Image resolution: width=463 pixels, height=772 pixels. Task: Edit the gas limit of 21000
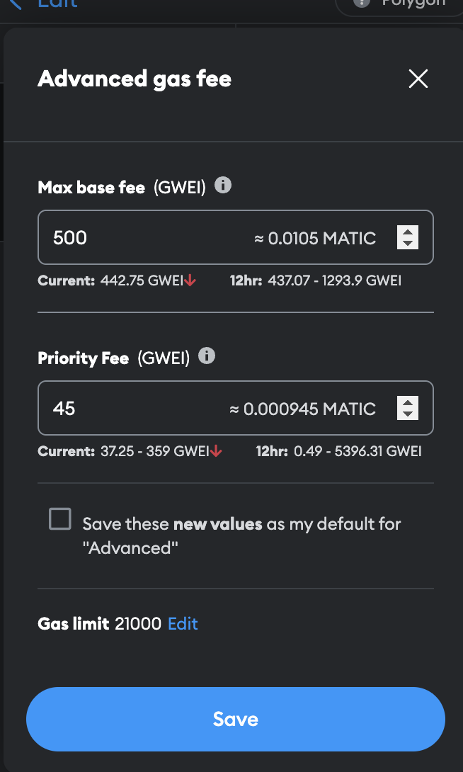(x=182, y=624)
